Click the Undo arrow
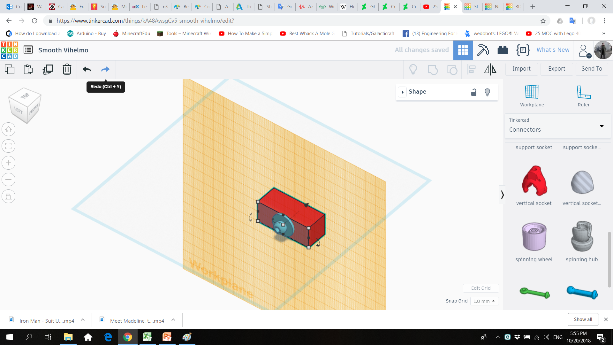The image size is (613, 345). pos(87,69)
